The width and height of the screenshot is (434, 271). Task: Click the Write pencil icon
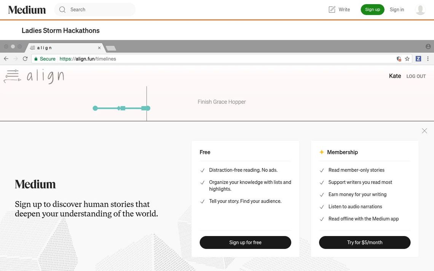coord(332,10)
